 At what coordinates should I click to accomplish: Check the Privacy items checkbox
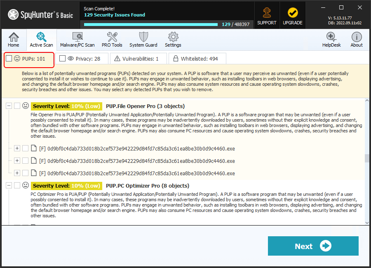63,58
